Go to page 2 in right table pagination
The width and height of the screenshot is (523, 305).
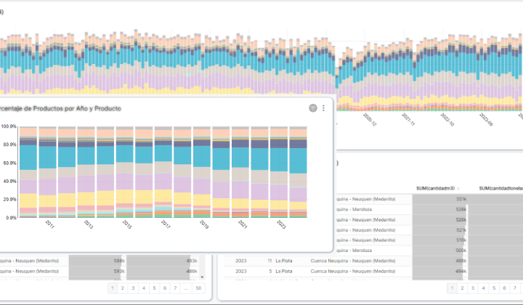pyautogui.click(x=462, y=288)
